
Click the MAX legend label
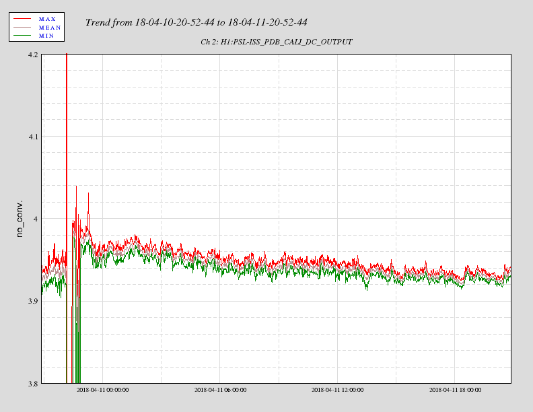[x=47, y=19]
